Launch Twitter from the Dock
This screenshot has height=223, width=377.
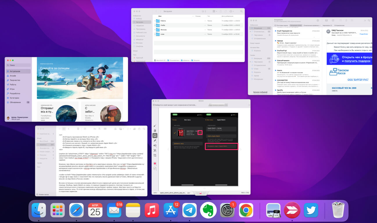pyautogui.click(x=311, y=210)
